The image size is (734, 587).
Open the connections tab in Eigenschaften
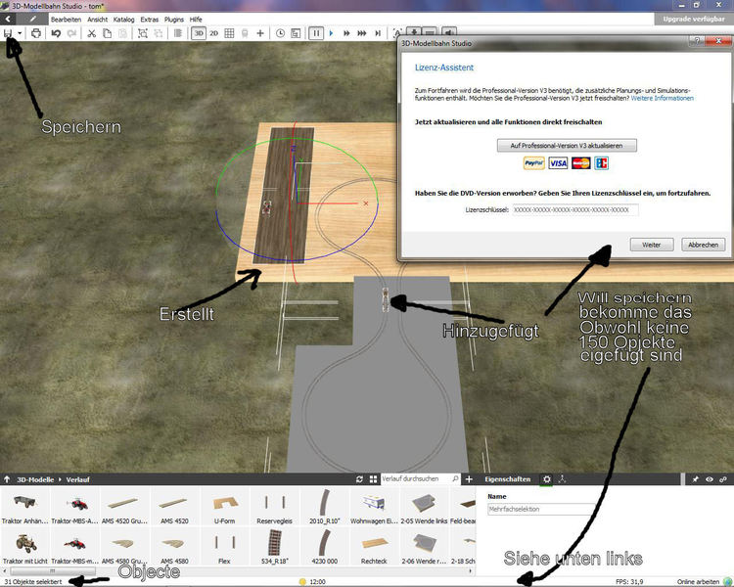(562, 479)
